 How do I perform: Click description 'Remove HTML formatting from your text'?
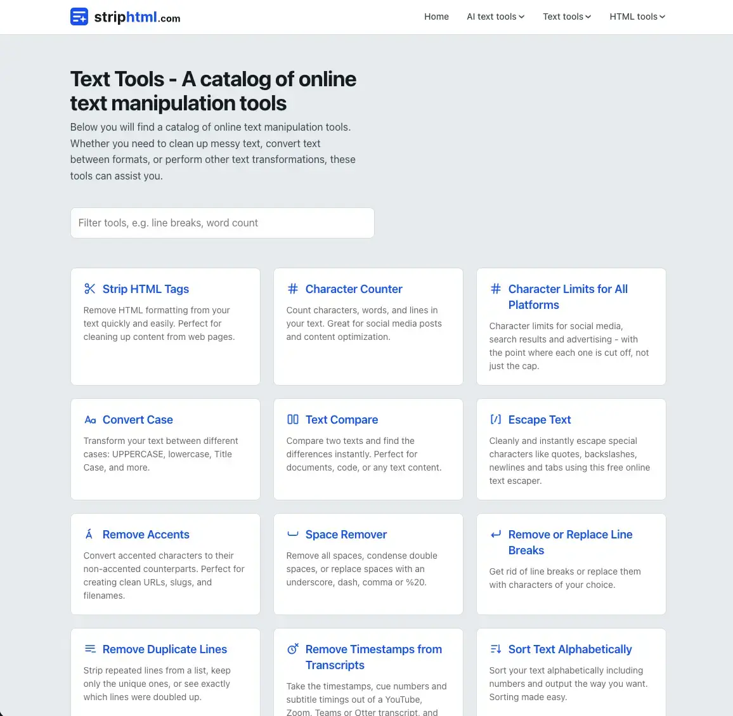pyautogui.click(x=159, y=323)
